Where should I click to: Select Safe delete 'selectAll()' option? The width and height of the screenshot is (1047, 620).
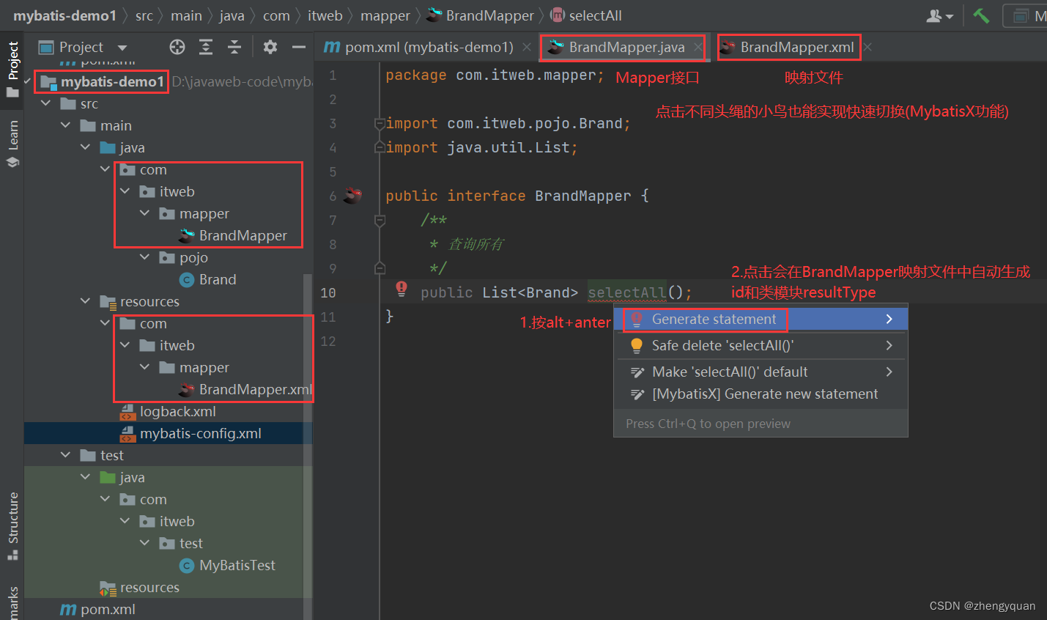[x=761, y=345]
